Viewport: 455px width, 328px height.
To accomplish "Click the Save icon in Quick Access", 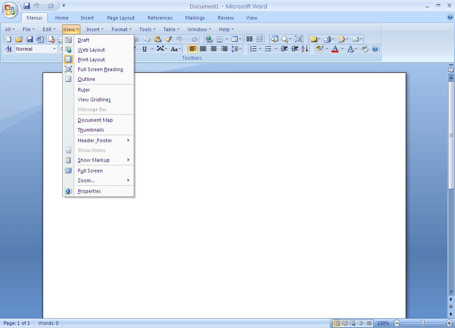I will (x=27, y=6).
